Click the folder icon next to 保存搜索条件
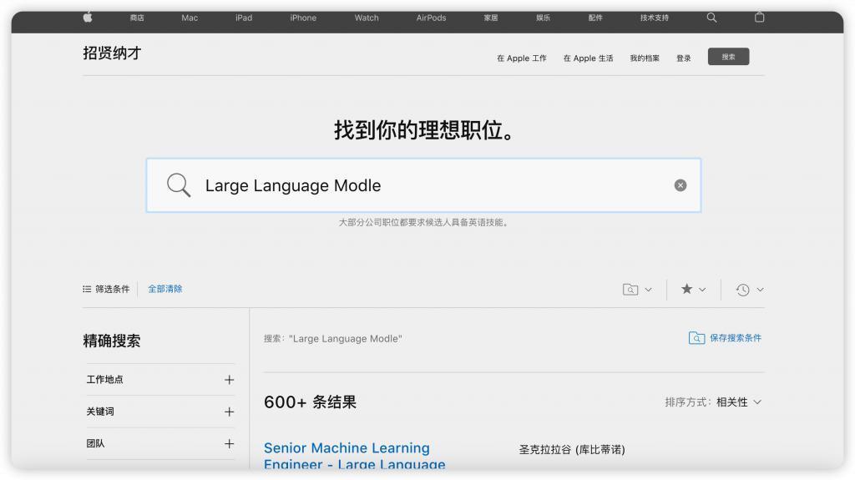The height and width of the screenshot is (480, 855). pyautogui.click(x=696, y=338)
